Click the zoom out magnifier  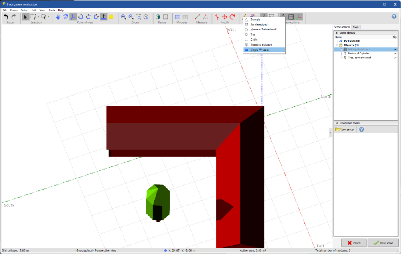(x=131, y=17)
